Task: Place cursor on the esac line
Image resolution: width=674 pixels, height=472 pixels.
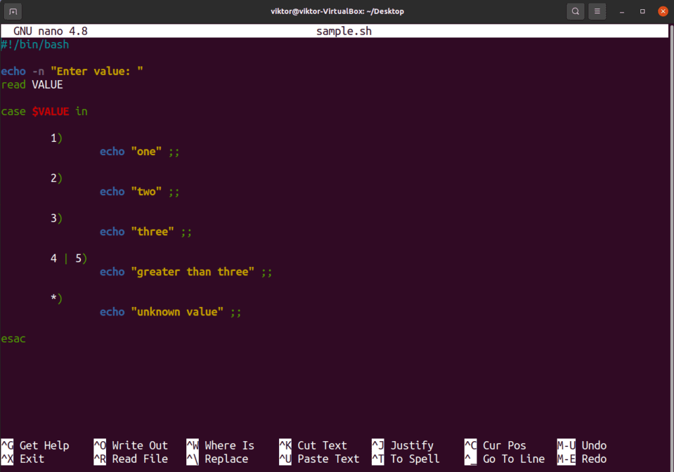Action: pyautogui.click(x=13, y=338)
